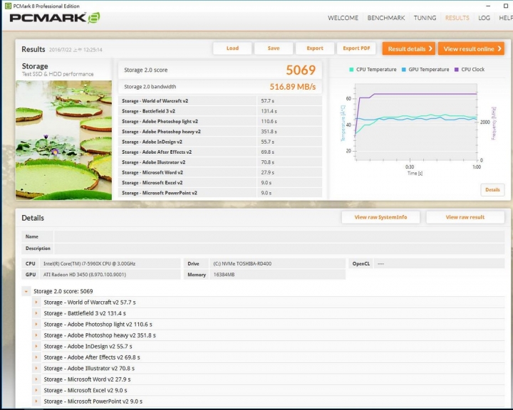
Task: Expand Microsoft PowerPoint v2 tree row
Action: pos(36,401)
